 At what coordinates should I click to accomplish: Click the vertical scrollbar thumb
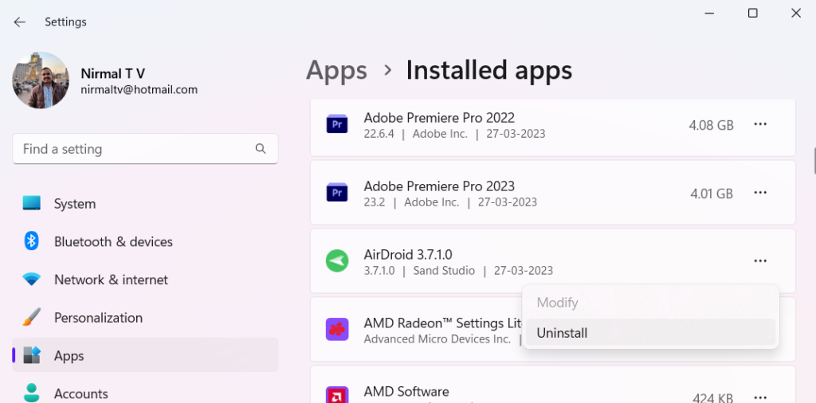point(814,161)
